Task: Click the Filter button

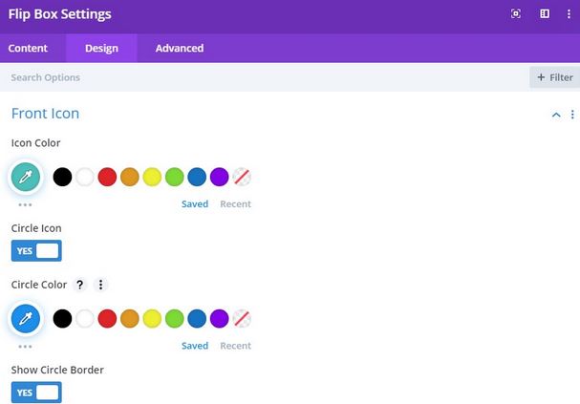Action: 554,77
